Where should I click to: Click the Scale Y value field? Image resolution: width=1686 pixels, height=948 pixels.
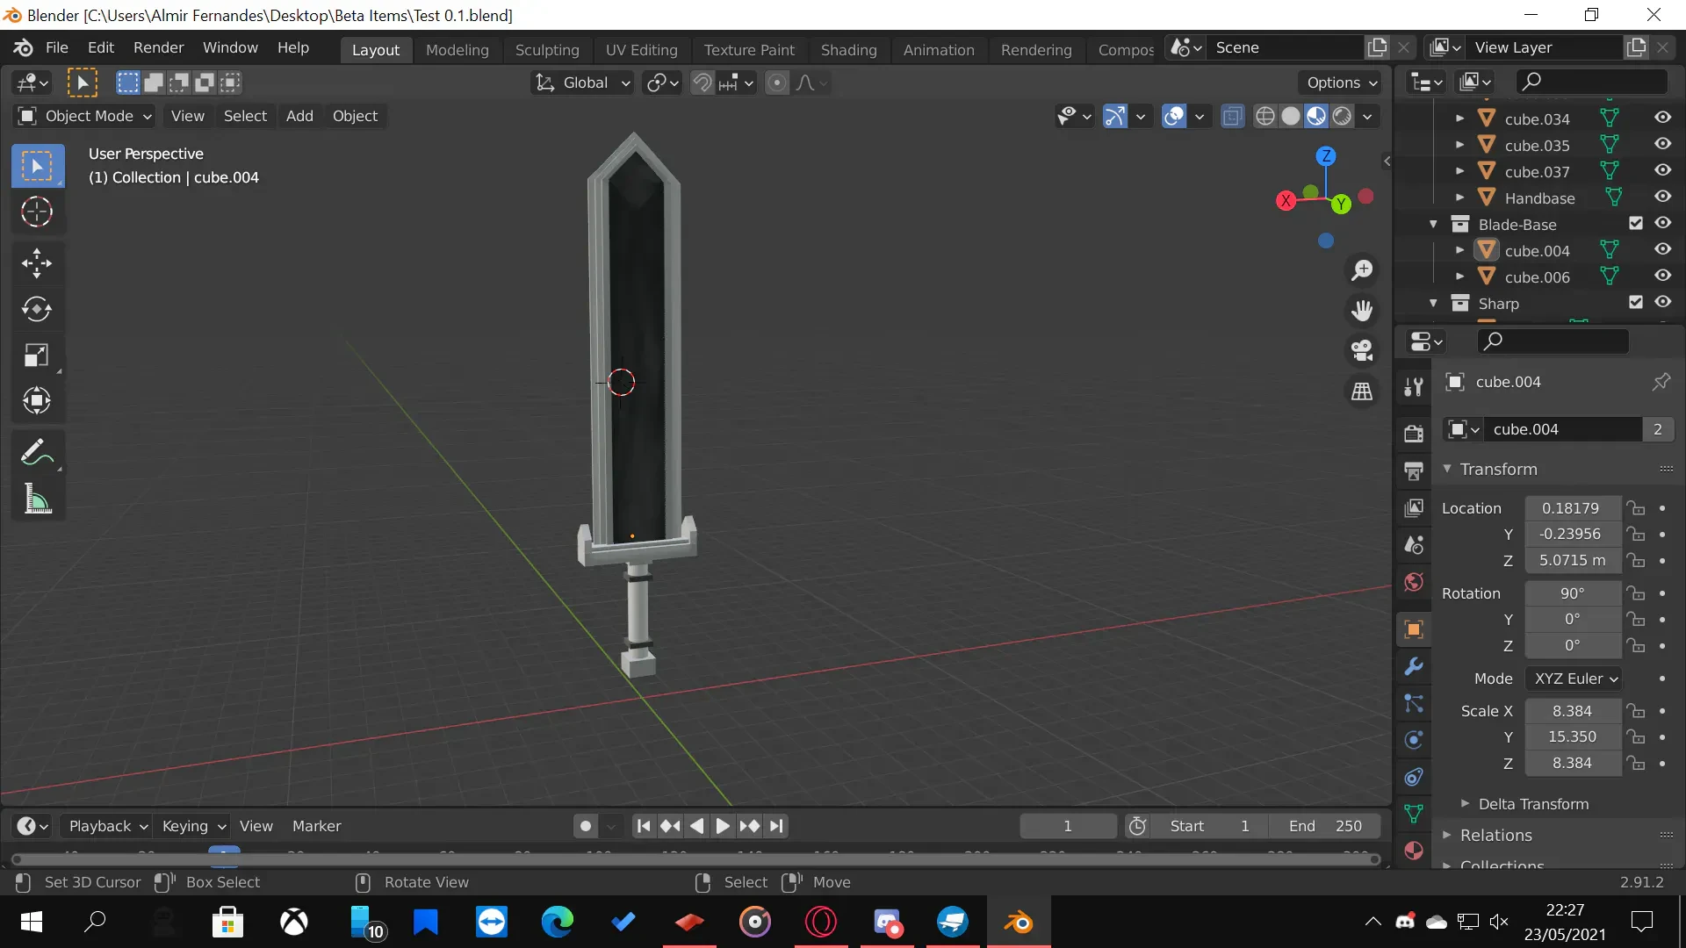(x=1572, y=736)
